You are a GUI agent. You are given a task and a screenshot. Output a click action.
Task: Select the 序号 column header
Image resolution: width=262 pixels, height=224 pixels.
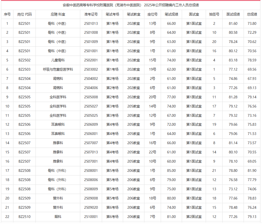pyautogui.click(x=7, y=14)
